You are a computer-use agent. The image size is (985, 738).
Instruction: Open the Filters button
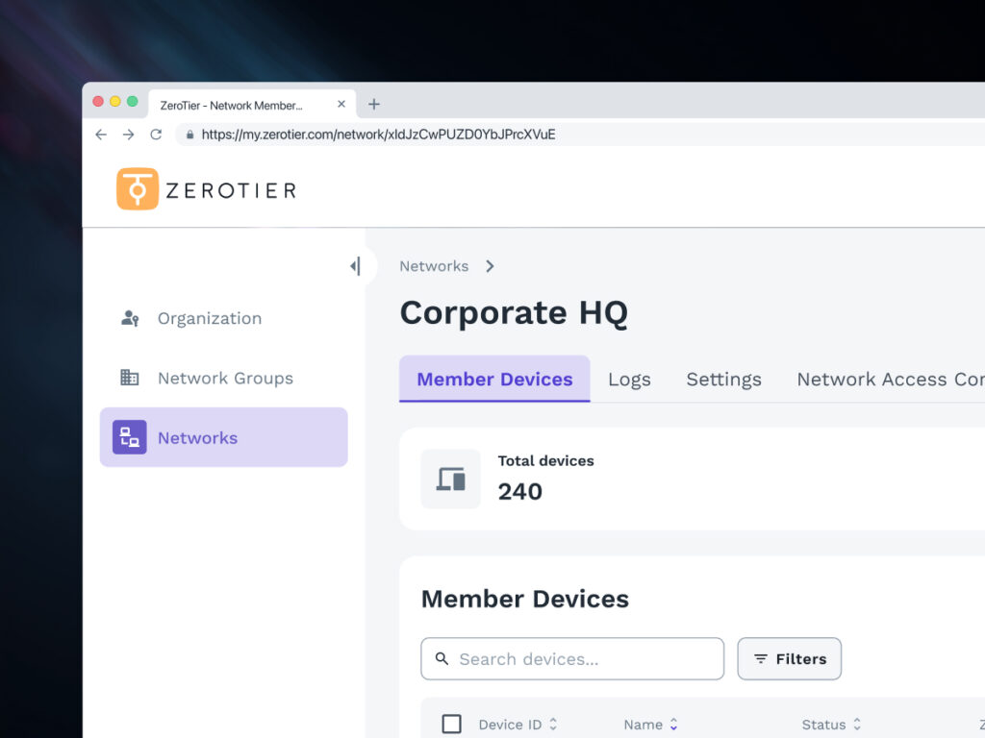click(789, 659)
